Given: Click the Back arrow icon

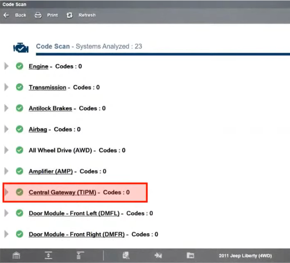Looking at the screenshot, I should [6, 15].
